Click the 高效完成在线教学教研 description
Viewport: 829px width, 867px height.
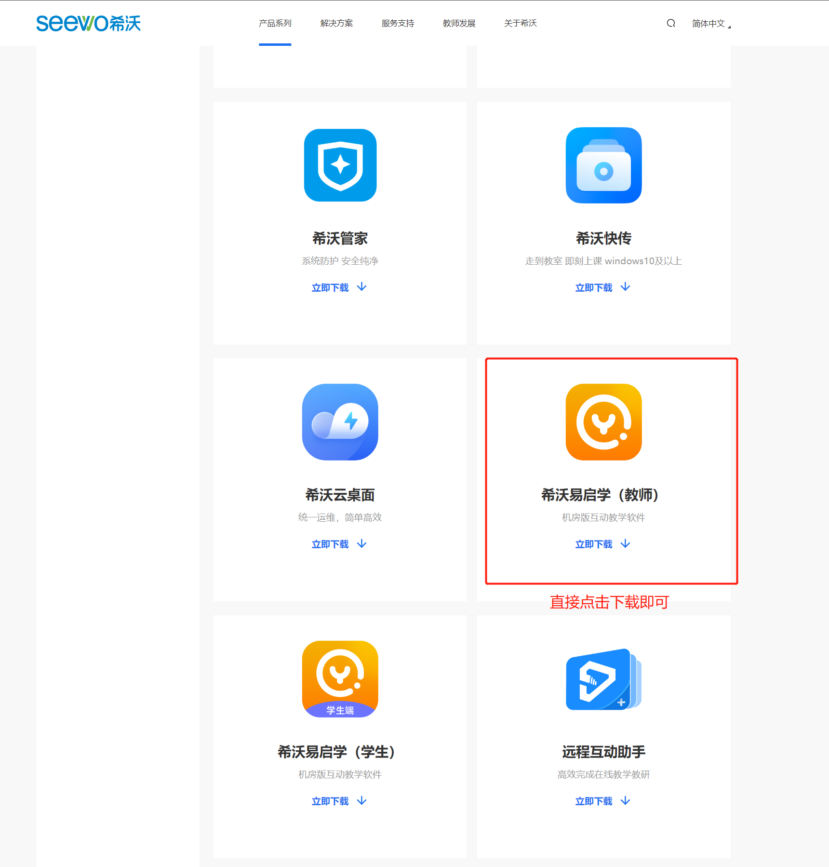pos(603,774)
